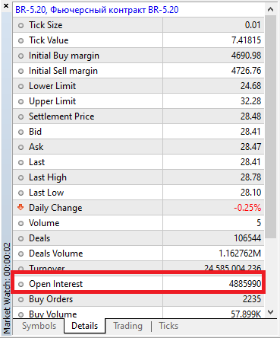Click the Market Watch vertical title label
Screen dimensions: 280x338
click(7, 289)
